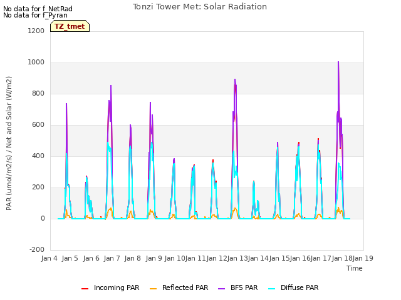
Task: Click the 0 y-axis tick label
Action: pos(43,218)
